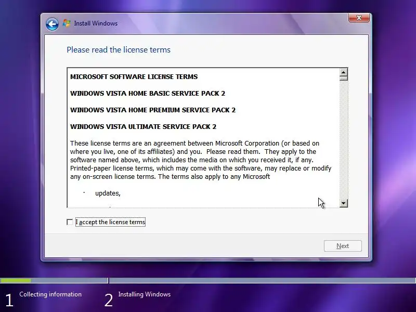Click 'WINDOWS VISTA ULTIMATE SERVICE PACK 2' line

click(x=144, y=127)
